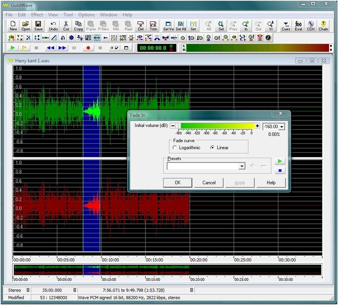
Task: Confirm Fade In with OK
Action: point(177,183)
